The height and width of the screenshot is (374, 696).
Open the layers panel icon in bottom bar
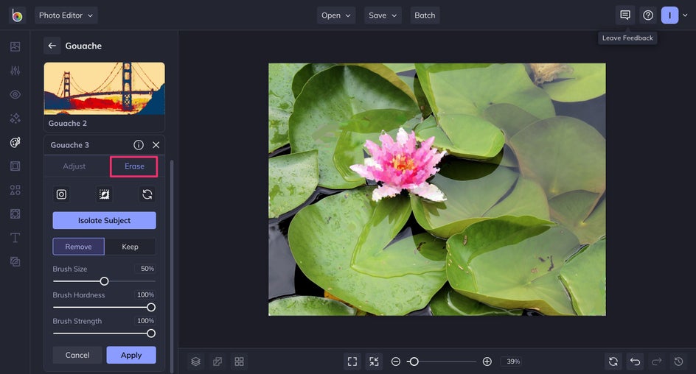click(196, 361)
